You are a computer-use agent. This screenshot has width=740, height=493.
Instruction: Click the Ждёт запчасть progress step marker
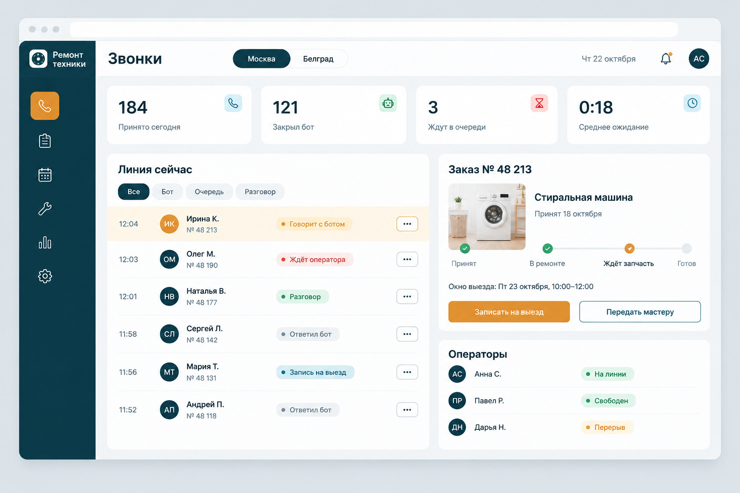tap(629, 248)
